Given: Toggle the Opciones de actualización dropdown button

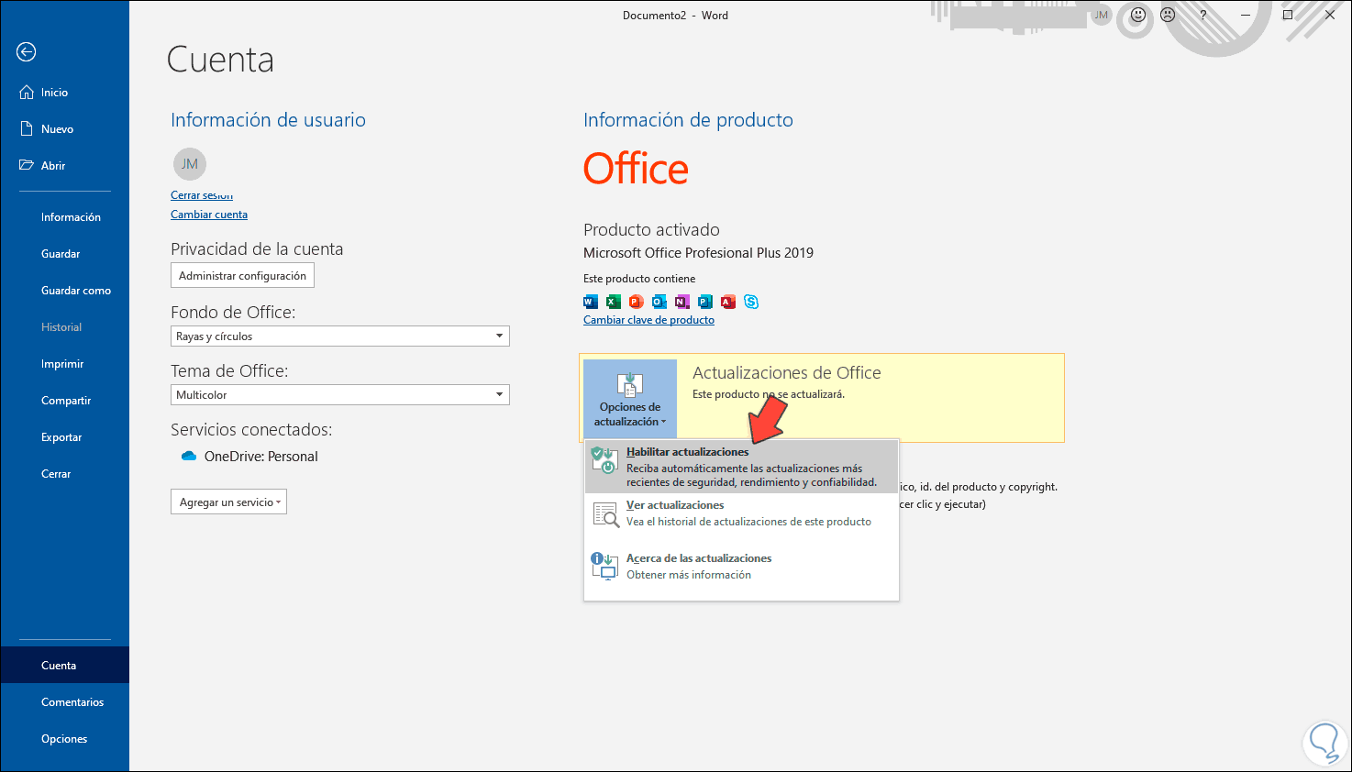Looking at the screenshot, I should click(x=629, y=399).
